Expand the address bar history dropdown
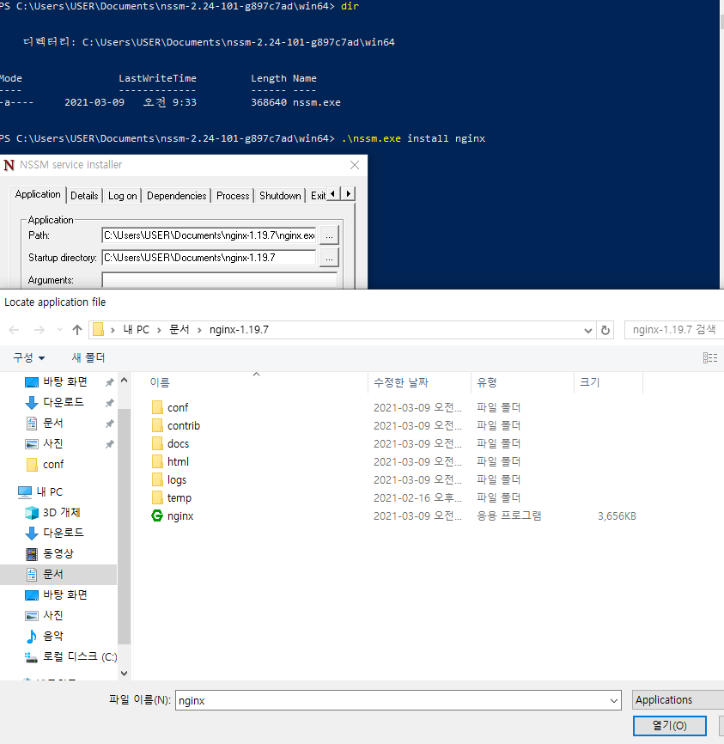This screenshot has width=724, height=744. click(x=587, y=330)
